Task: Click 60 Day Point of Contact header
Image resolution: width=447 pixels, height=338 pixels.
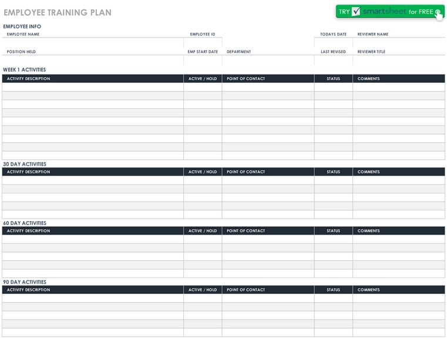Action: pyautogui.click(x=268, y=231)
